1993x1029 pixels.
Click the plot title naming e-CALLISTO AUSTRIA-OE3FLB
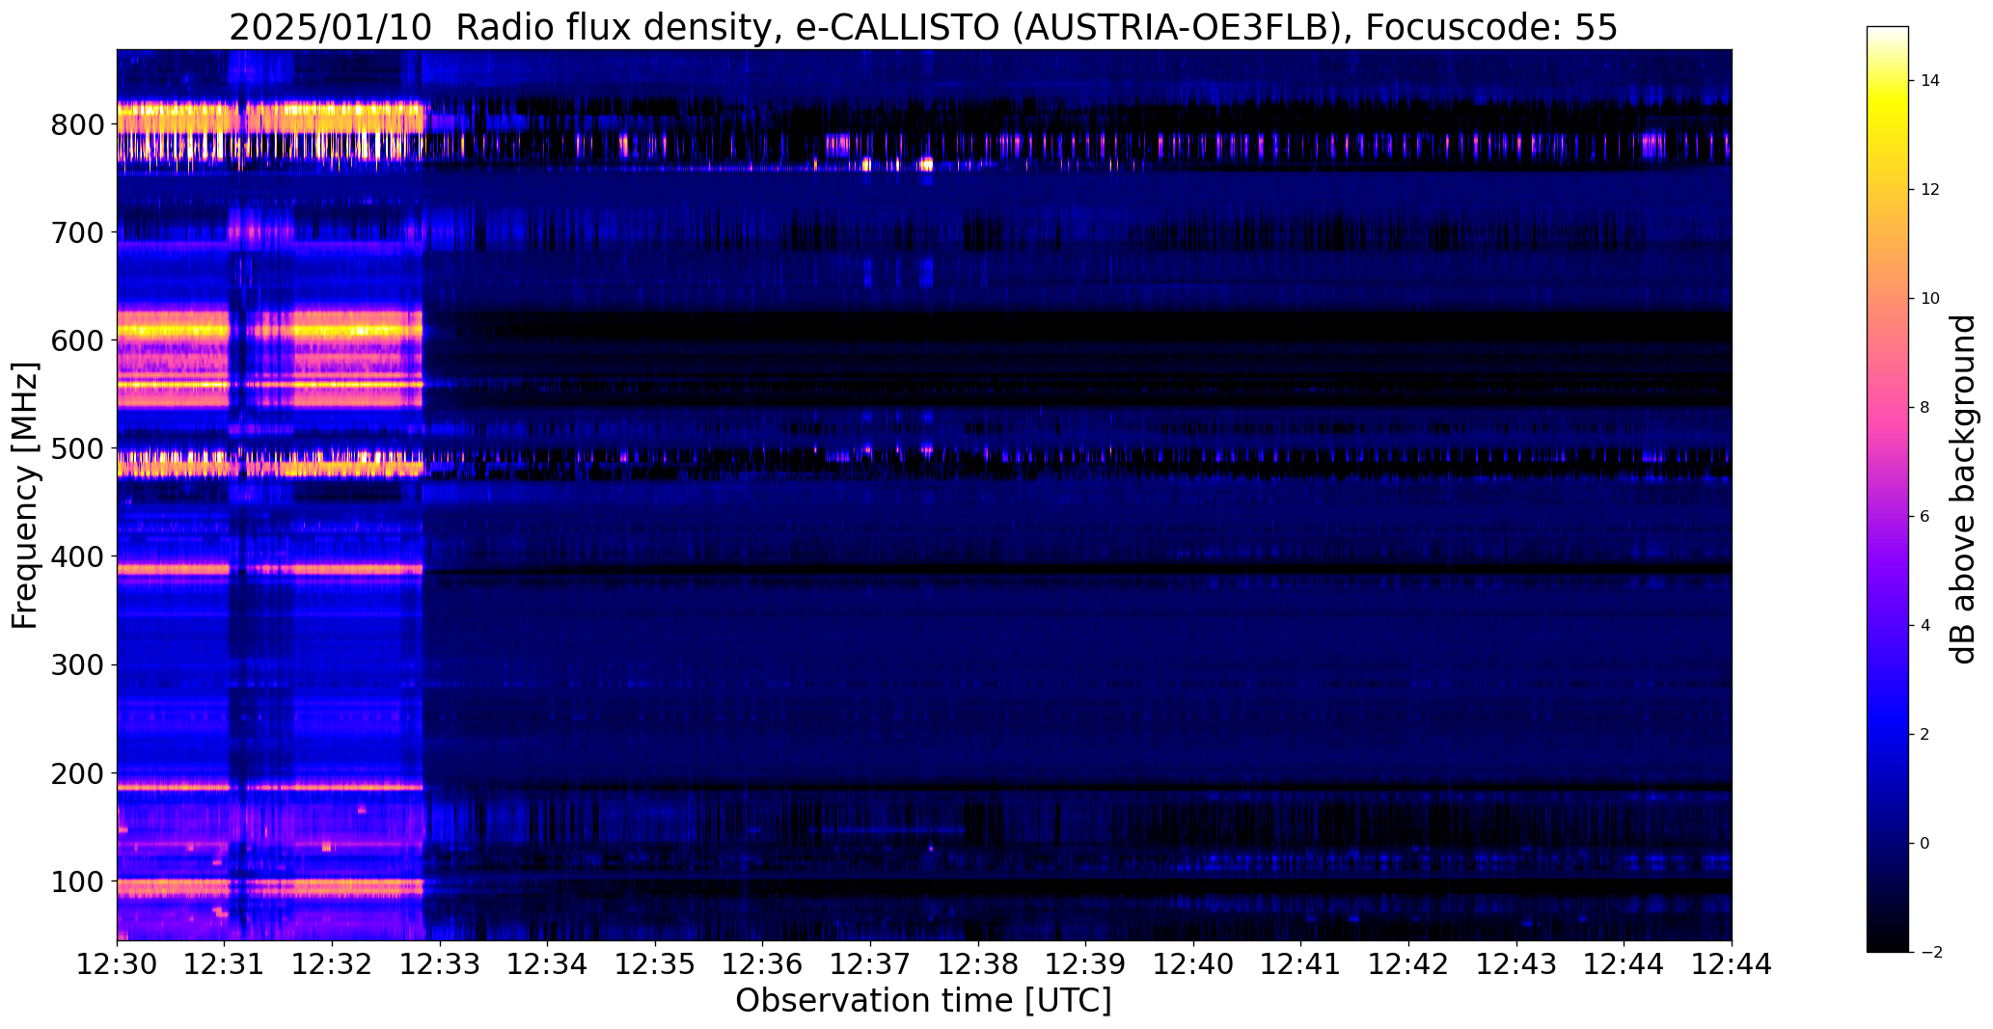[x=923, y=28]
